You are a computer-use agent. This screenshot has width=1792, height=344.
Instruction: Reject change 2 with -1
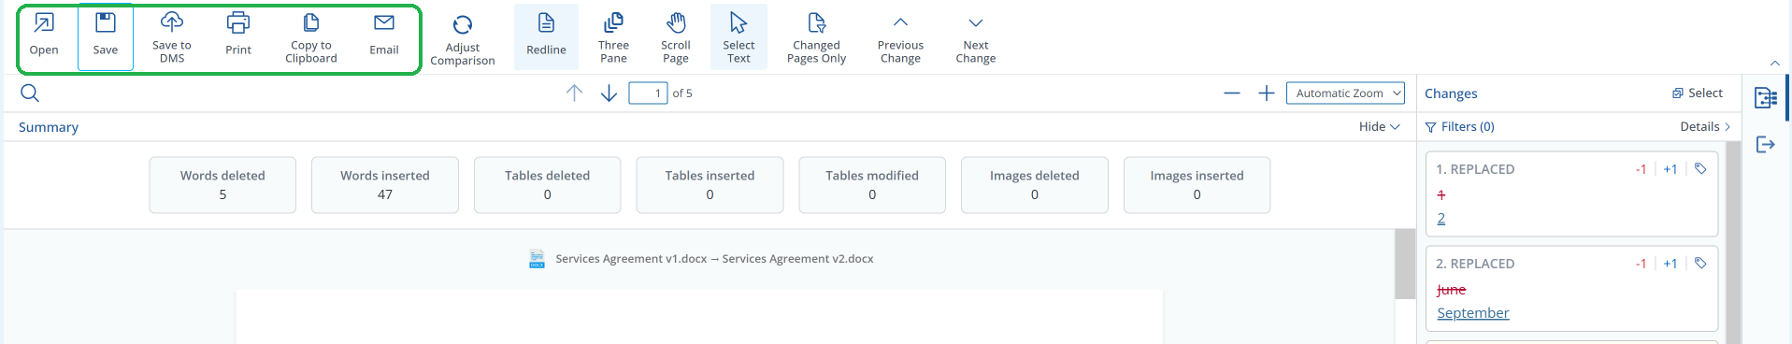pos(1641,264)
